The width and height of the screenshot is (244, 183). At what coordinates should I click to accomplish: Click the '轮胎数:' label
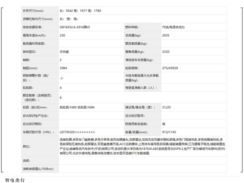point(28,88)
